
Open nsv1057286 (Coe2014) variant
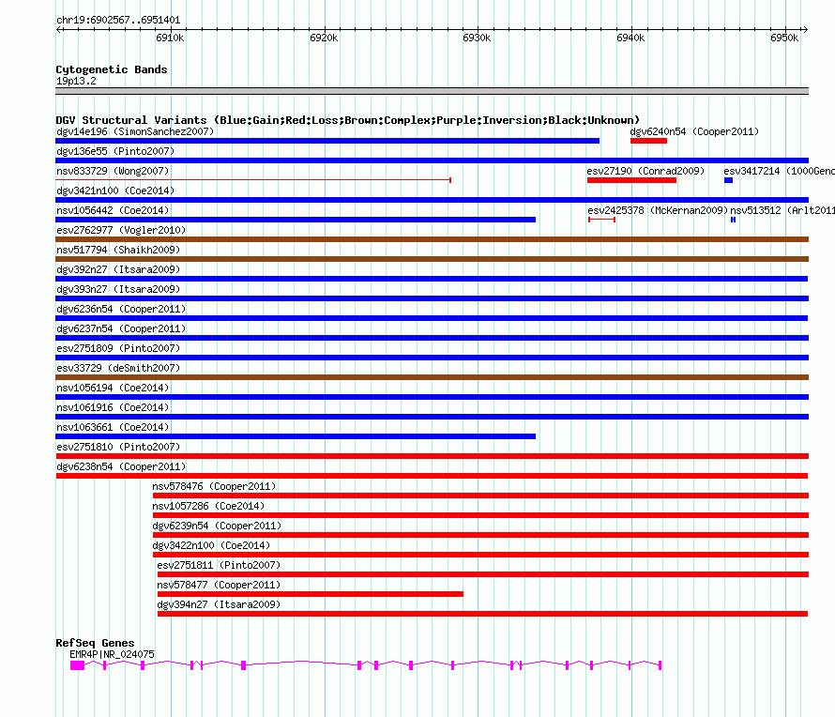[x=208, y=506]
